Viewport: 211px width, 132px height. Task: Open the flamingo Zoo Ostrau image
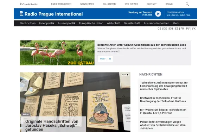(x=57, y=53)
